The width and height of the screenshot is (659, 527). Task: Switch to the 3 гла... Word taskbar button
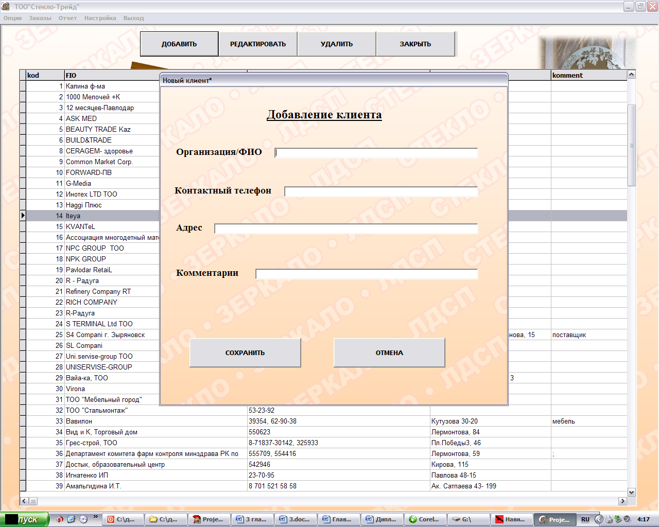(252, 519)
